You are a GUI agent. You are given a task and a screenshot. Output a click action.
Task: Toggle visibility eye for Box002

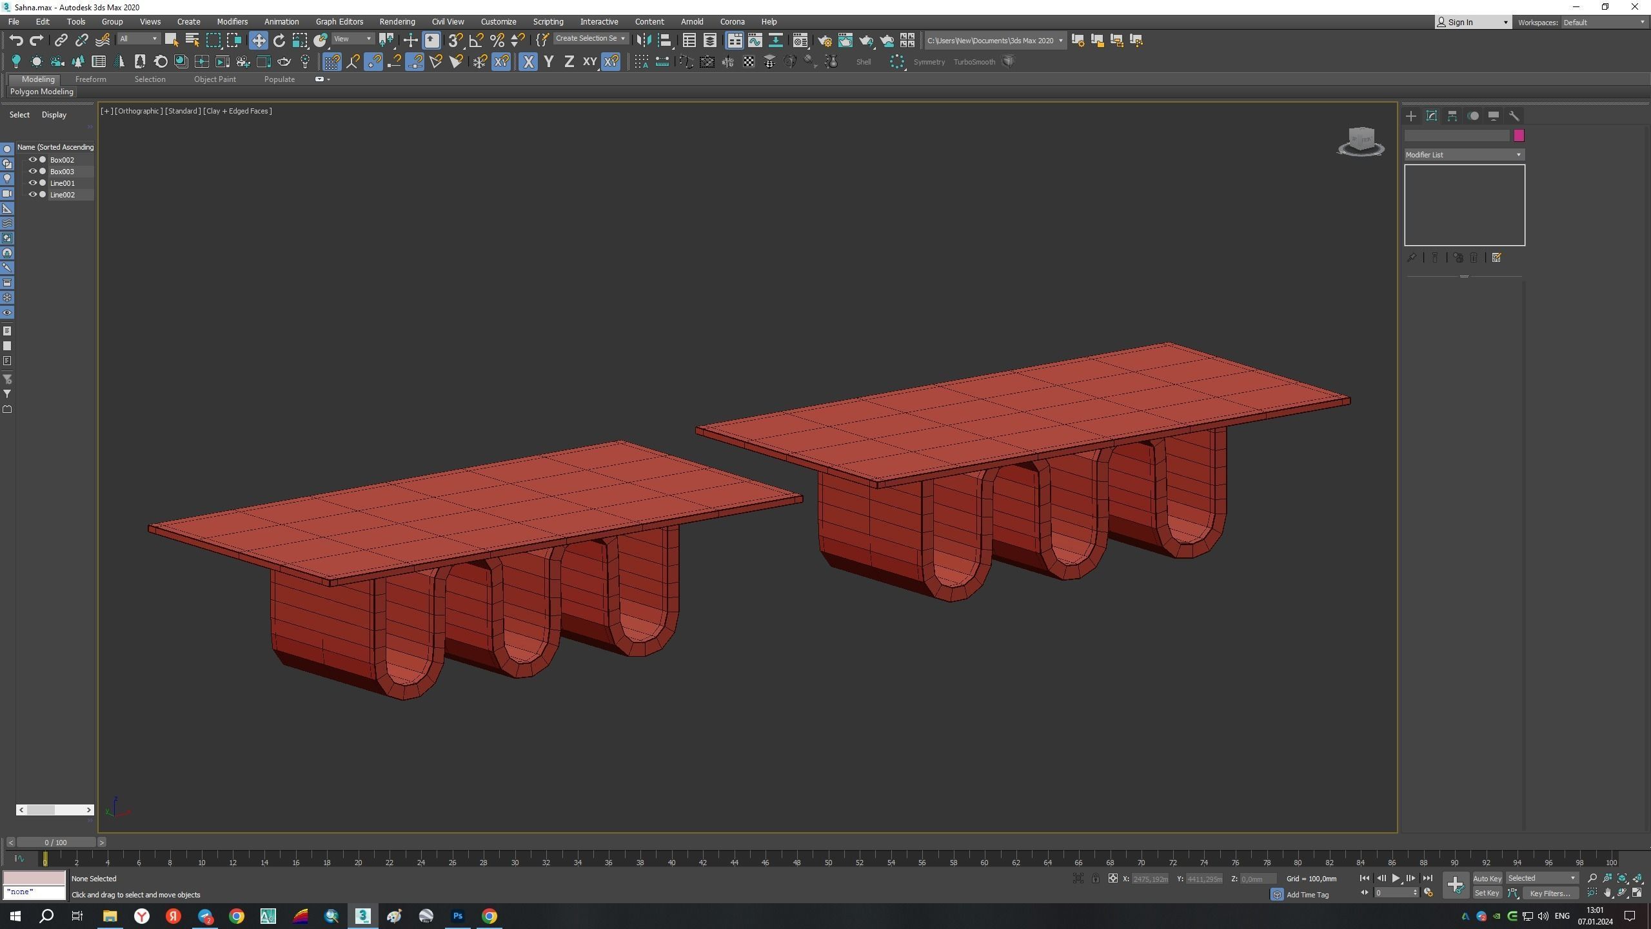click(x=32, y=160)
